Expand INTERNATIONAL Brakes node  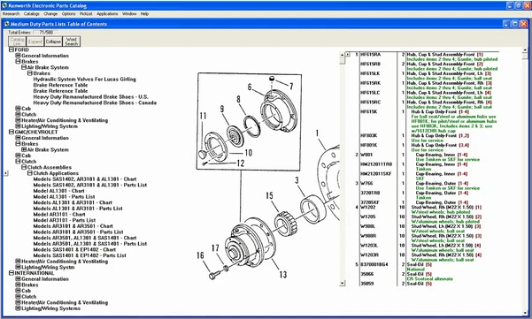(18, 285)
